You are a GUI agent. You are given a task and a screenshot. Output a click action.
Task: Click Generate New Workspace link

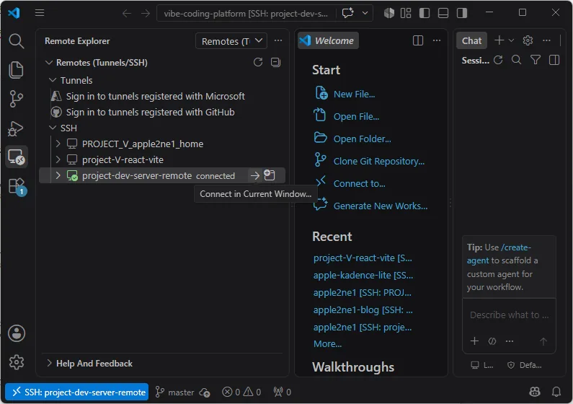point(380,206)
